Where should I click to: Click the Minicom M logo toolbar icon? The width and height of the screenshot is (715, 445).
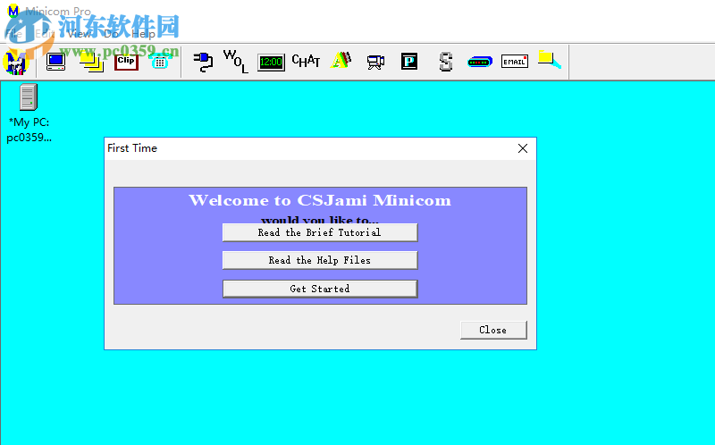16,63
